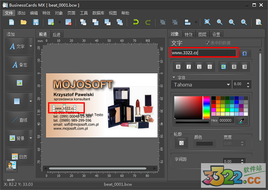This screenshot has width=268, height=190.
Task: Add a memo with 备忘 tool
Action: 19,65
